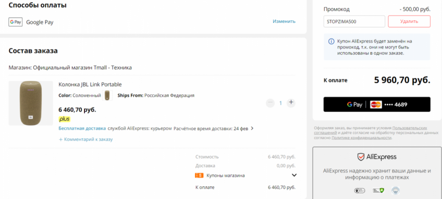Click the item price 6 460,70 руб.
This screenshot has width=442, height=199.
77,109
